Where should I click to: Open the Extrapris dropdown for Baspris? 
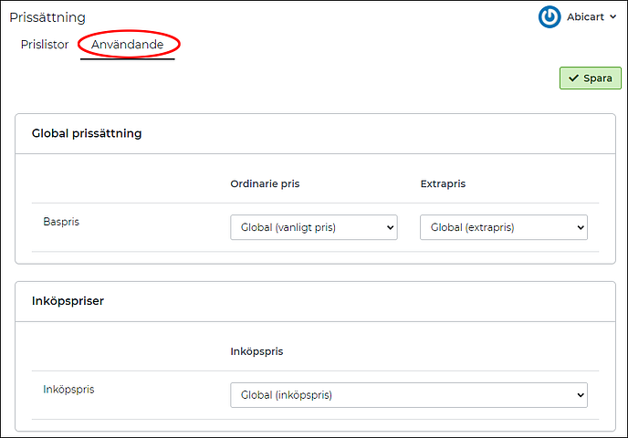(503, 227)
